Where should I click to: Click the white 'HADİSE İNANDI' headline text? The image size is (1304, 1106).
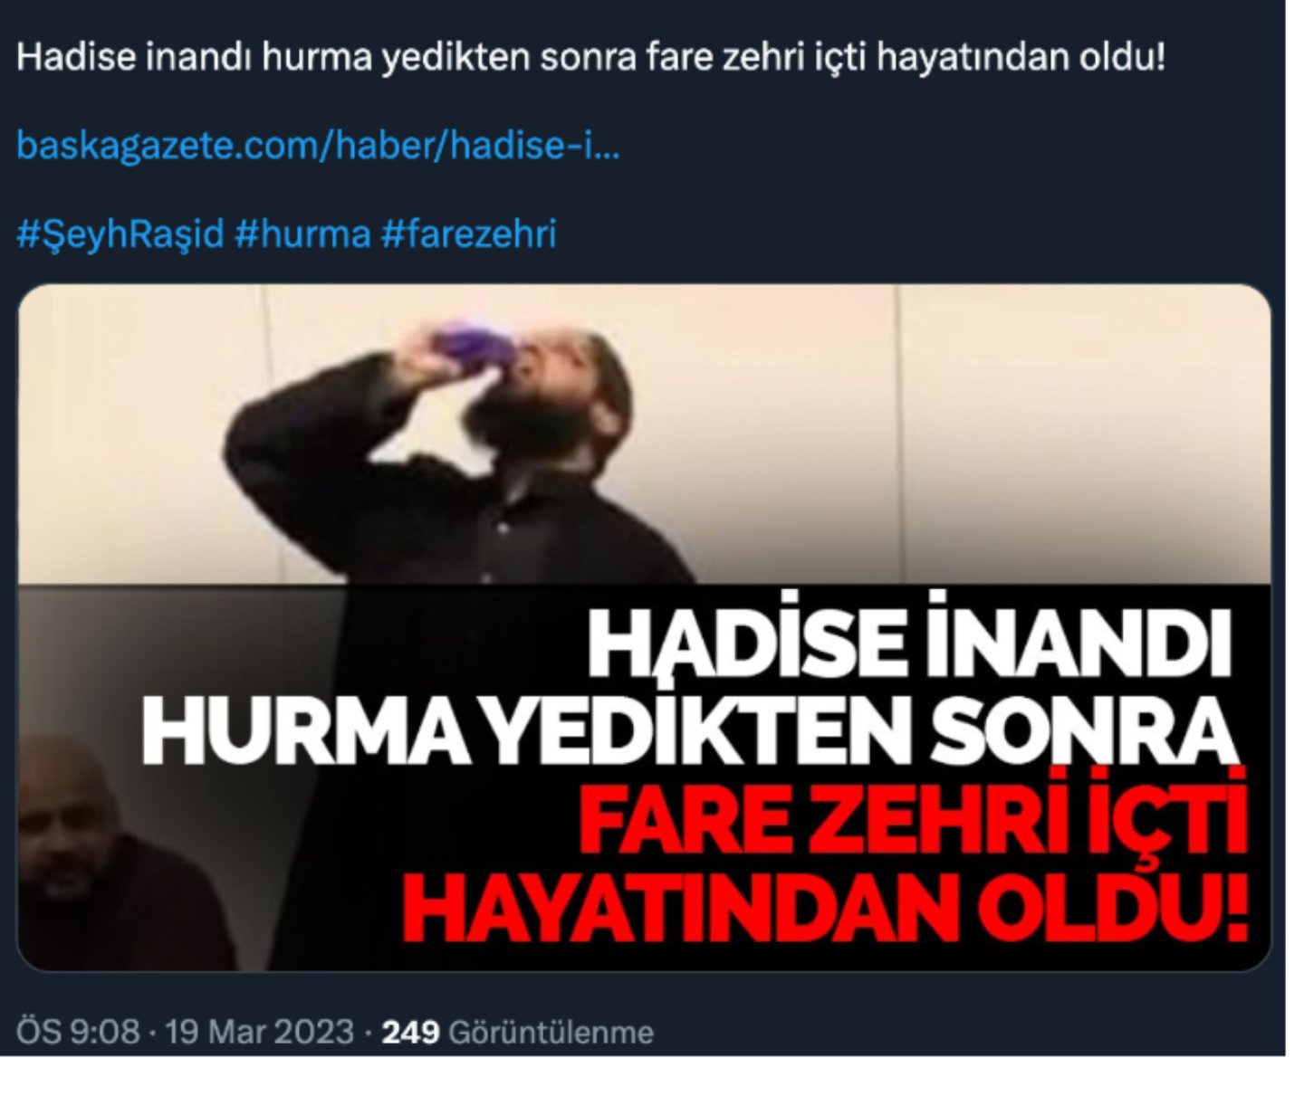(910, 647)
